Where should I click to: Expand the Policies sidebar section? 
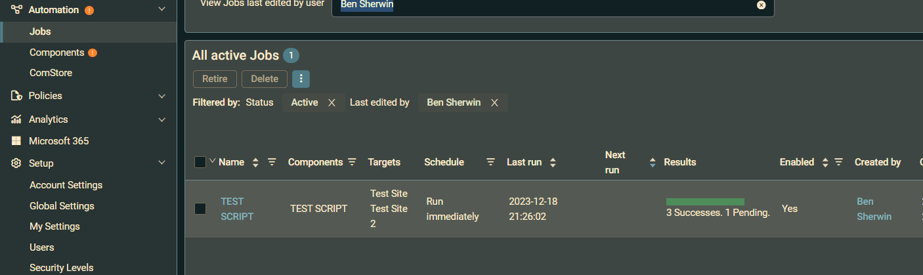pyautogui.click(x=162, y=96)
